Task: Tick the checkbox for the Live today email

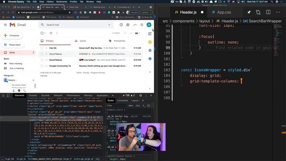Action: (x=42, y=60)
